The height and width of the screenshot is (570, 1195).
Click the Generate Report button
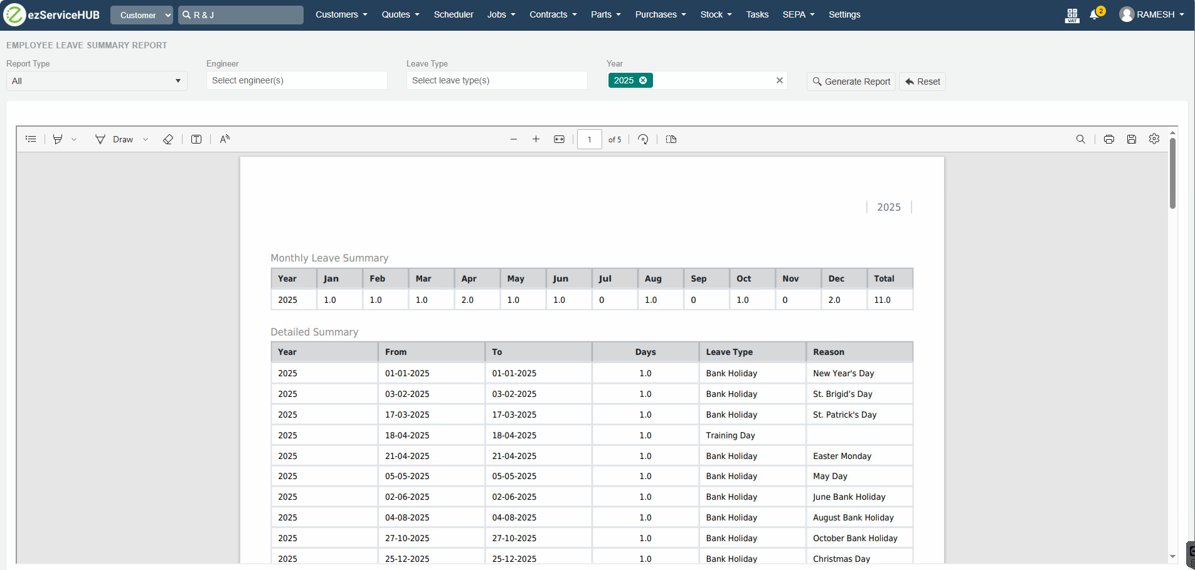[x=851, y=82]
